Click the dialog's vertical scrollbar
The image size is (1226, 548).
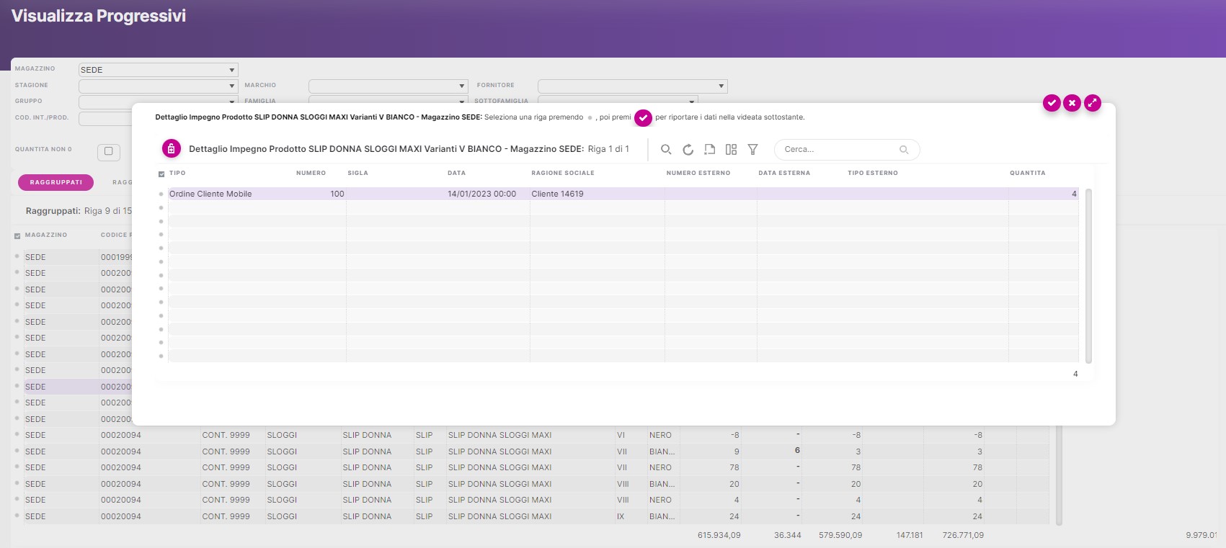tap(1088, 276)
